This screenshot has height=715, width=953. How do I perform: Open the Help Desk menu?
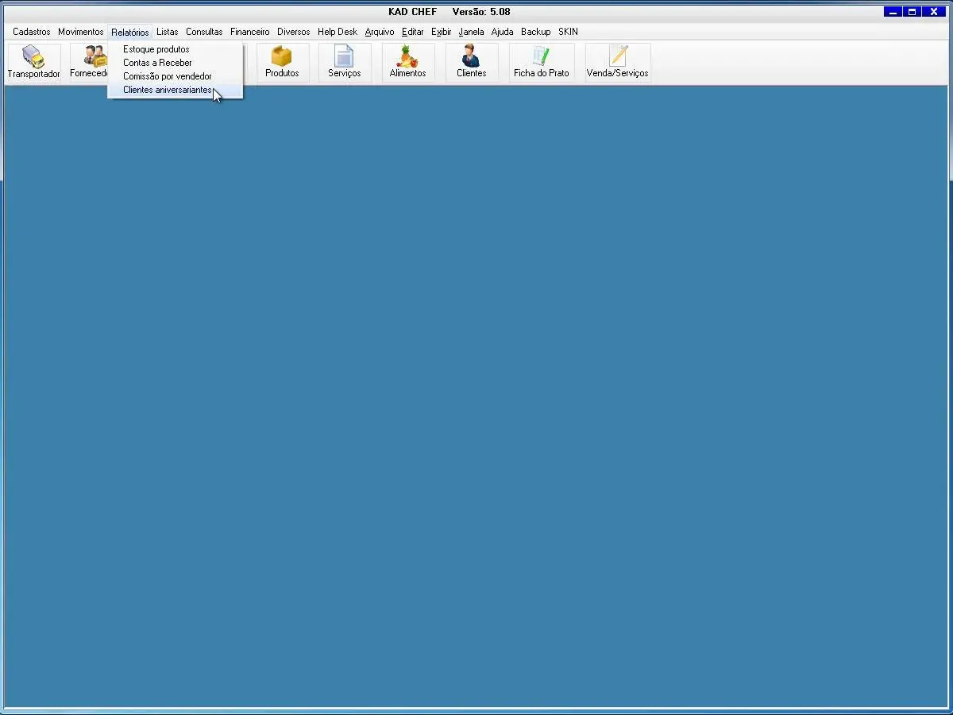pos(338,32)
